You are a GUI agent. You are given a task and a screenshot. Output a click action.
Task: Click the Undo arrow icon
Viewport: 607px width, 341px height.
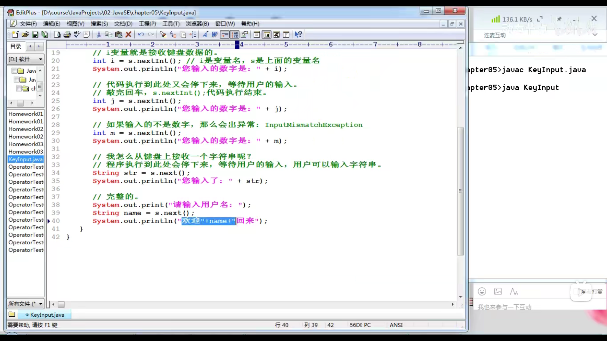click(141, 34)
